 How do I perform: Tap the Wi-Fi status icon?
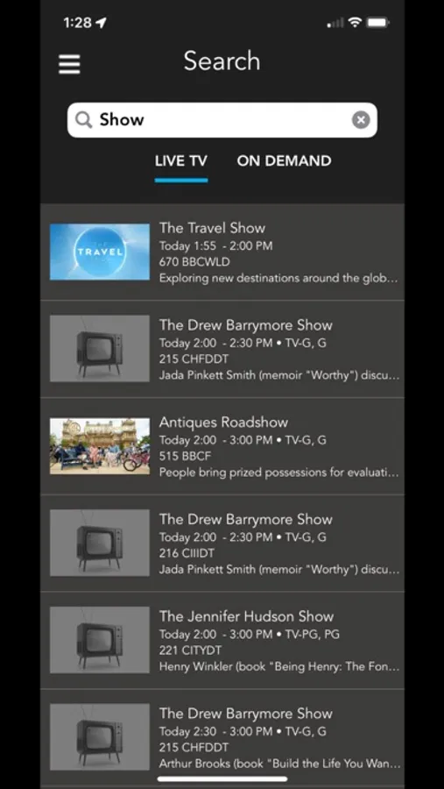coord(356,22)
